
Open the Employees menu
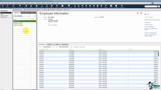[x=38, y=3]
